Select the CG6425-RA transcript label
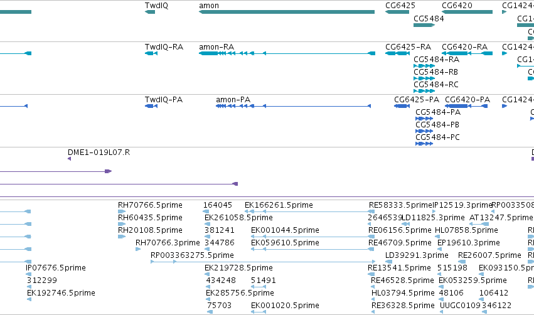This screenshot has height=315, width=534. (x=408, y=46)
